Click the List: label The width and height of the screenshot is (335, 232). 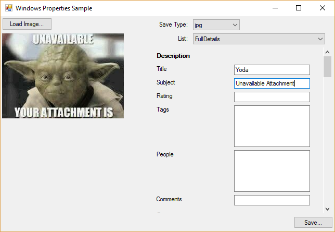[183, 39]
